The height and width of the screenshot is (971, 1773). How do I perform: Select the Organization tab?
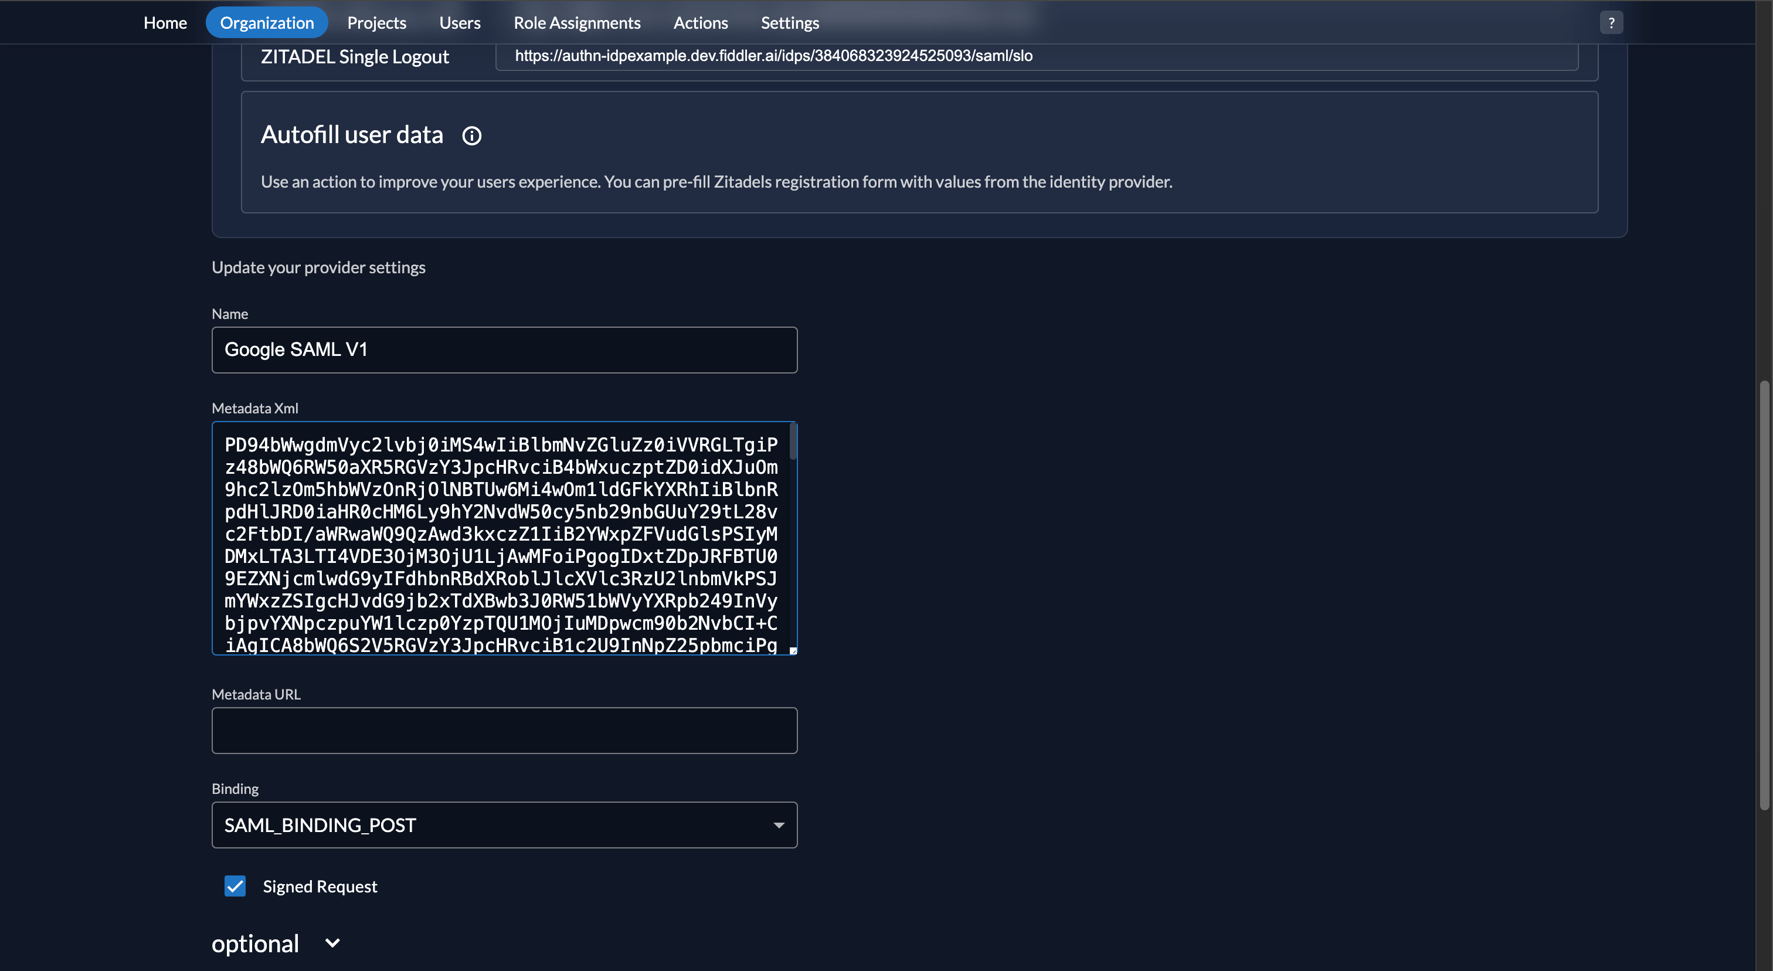click(267, 23)
